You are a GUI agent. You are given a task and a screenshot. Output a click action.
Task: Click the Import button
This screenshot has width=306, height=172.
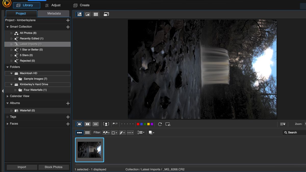(x=22, y=167)
